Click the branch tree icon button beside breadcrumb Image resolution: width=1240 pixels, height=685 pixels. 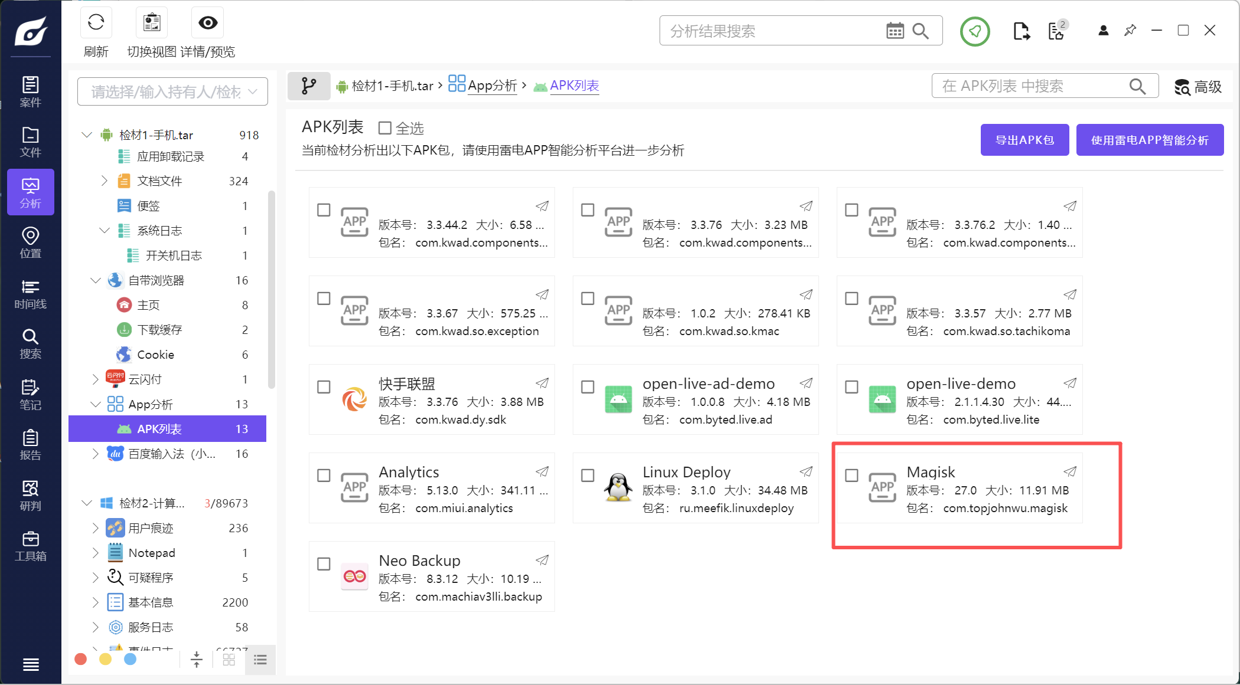pyautogui.click(x=309, y=86)
